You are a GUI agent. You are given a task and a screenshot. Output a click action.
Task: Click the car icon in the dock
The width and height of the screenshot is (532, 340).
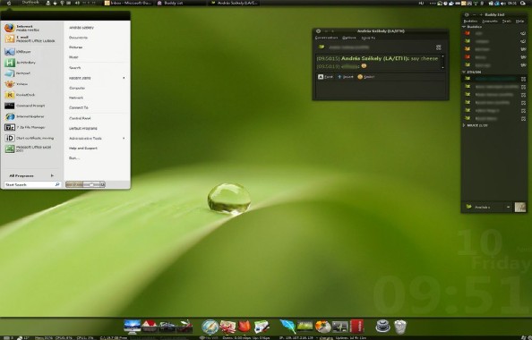coord(167,327)
